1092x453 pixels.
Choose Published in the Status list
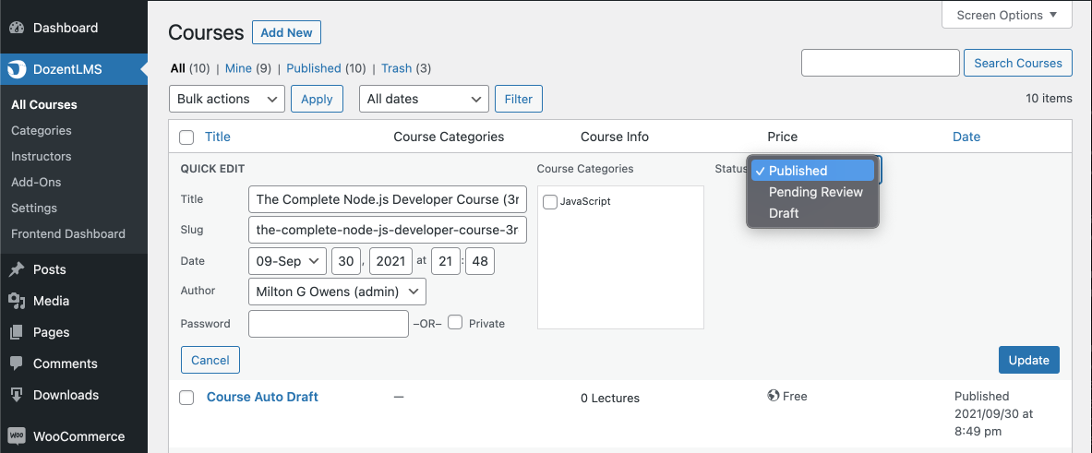[812, 171]
